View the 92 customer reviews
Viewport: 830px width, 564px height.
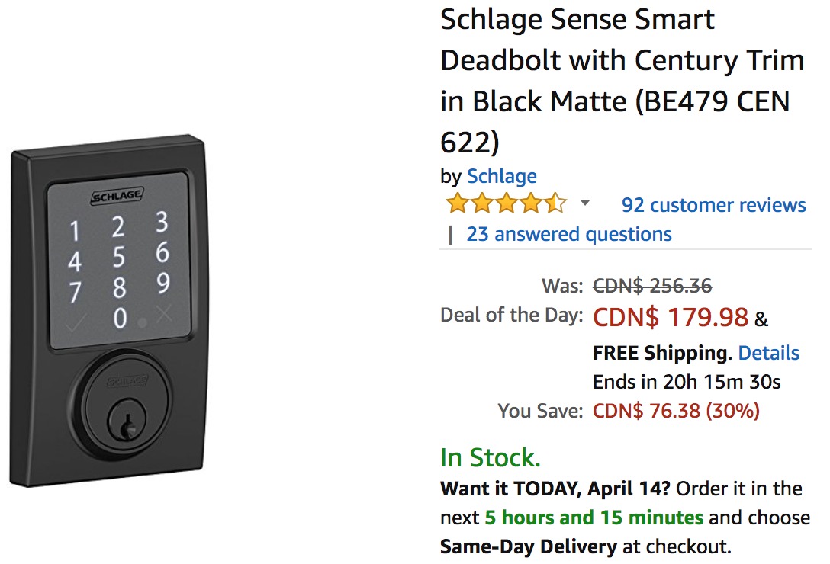pyautogui.click(x=713, y=205)
